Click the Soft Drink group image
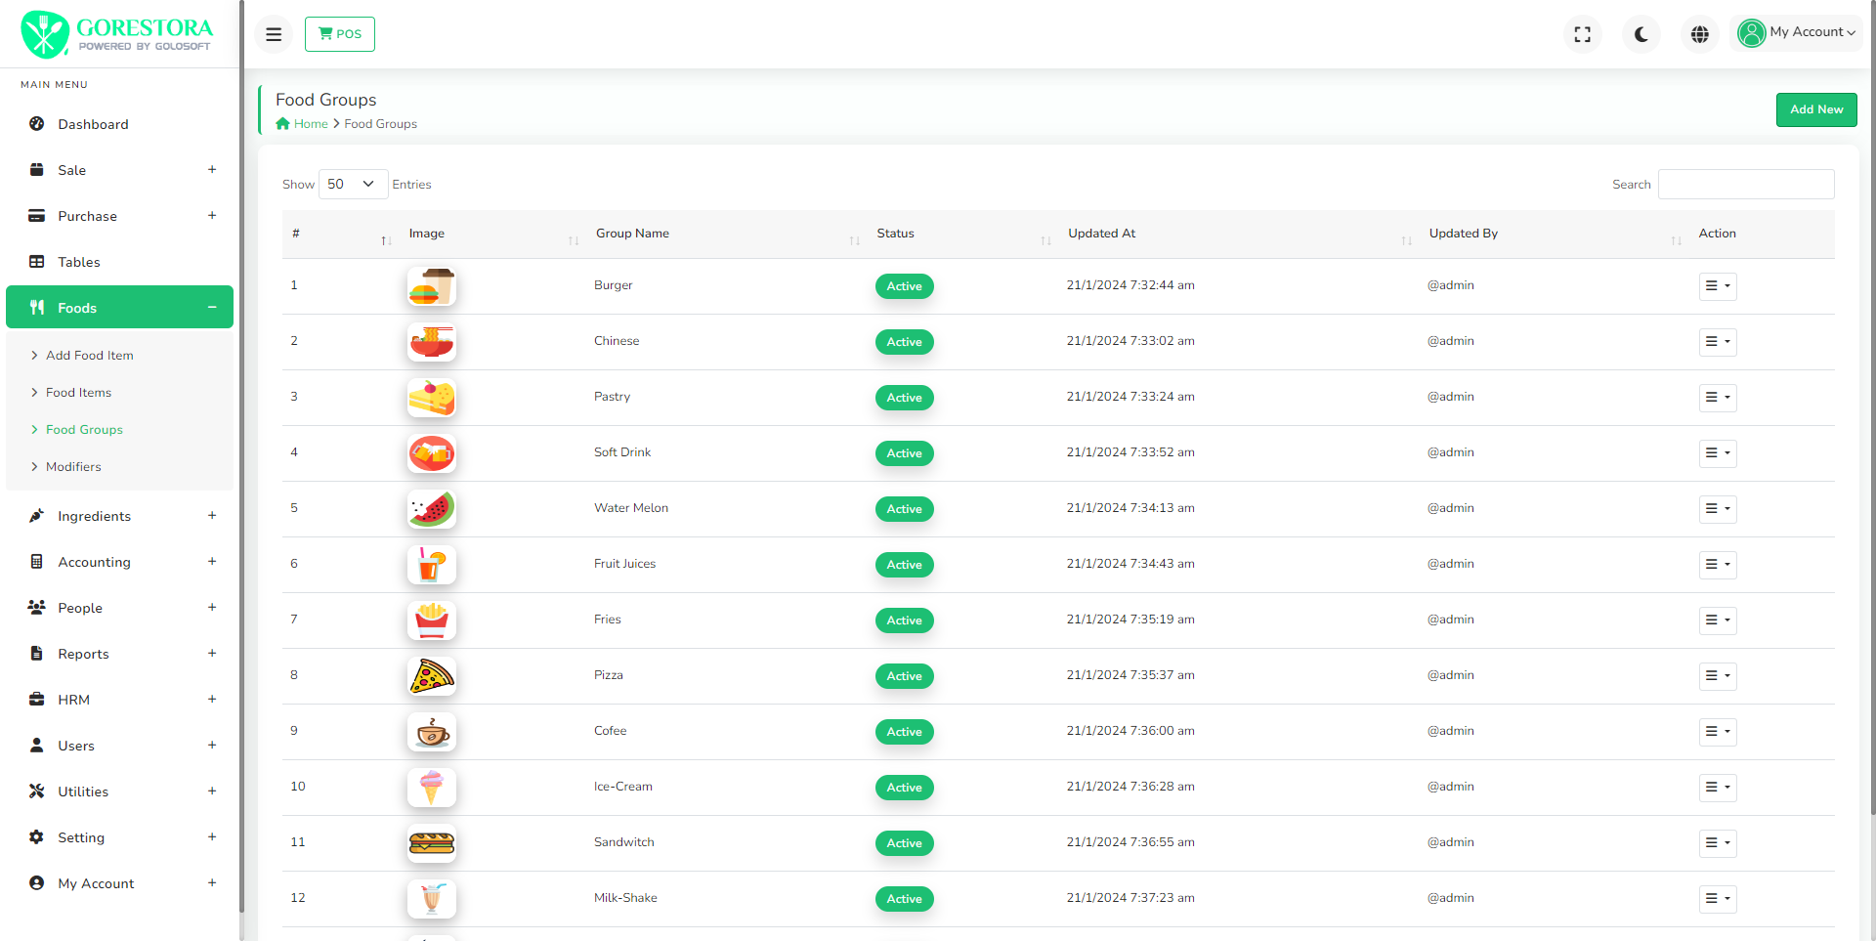This screenshot has width=1876, height=941. pyautogui.click(x=432, y=453)
